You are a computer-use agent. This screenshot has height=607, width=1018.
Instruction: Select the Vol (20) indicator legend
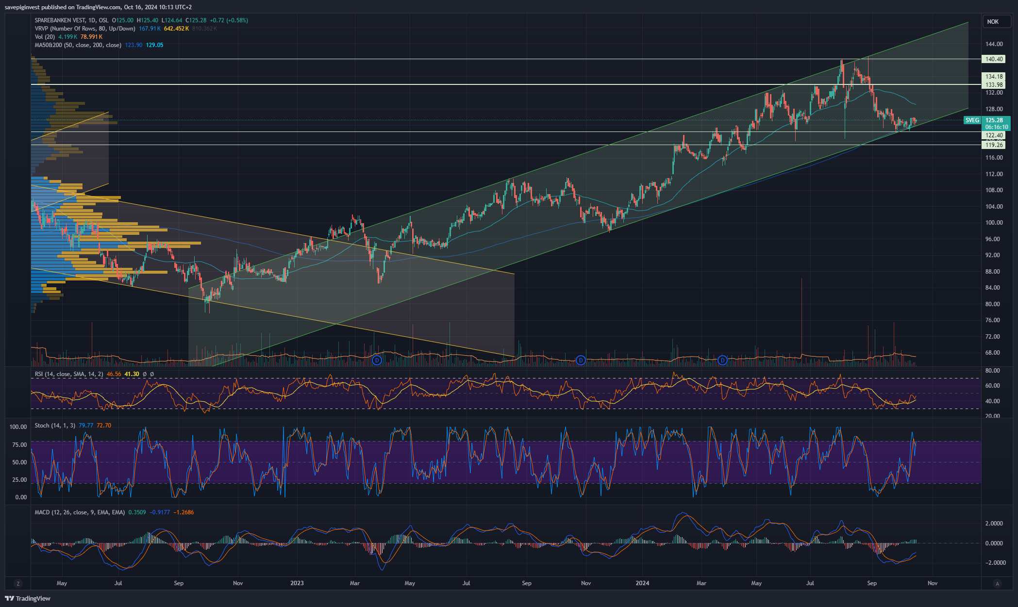click(x=45, y=37)
